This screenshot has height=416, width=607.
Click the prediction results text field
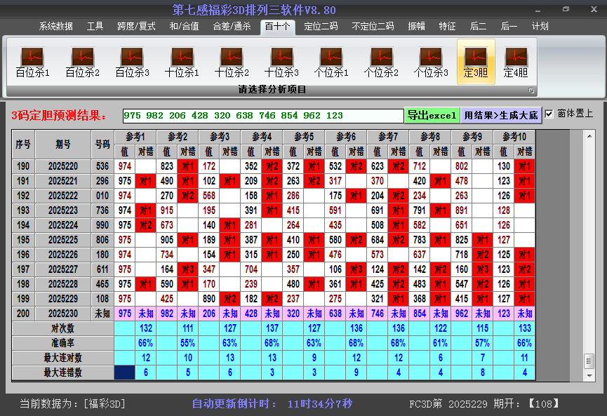pyautogui.click(x=262, y=116)
